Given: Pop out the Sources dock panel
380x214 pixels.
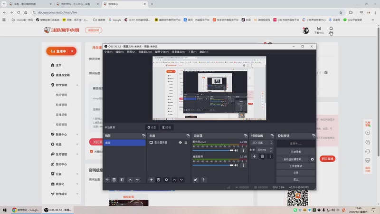Looking at the screenshot, I should 188,136.
